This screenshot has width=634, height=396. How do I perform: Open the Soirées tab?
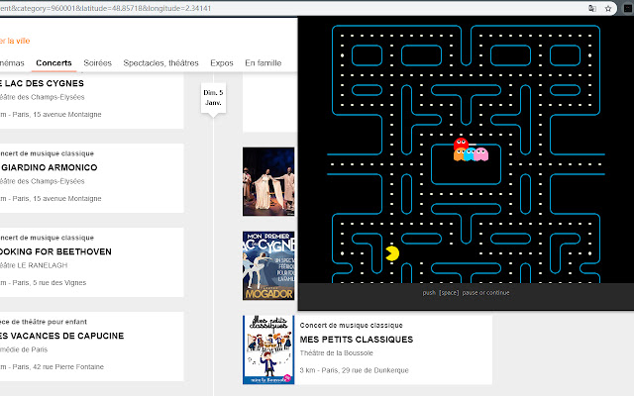(97, 63)
